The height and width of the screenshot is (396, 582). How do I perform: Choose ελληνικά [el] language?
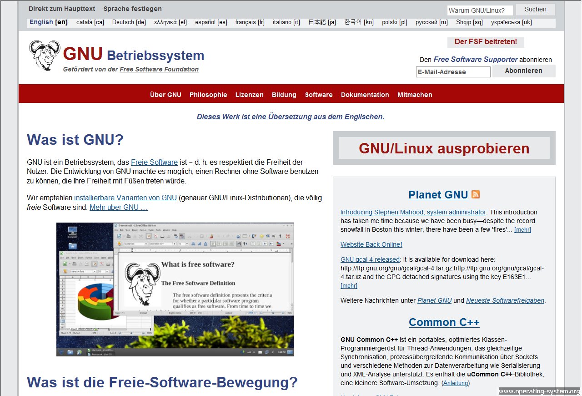(x=171, y=22)
